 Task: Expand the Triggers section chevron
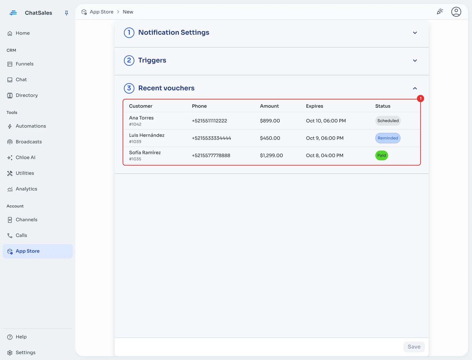coord(415,61)
